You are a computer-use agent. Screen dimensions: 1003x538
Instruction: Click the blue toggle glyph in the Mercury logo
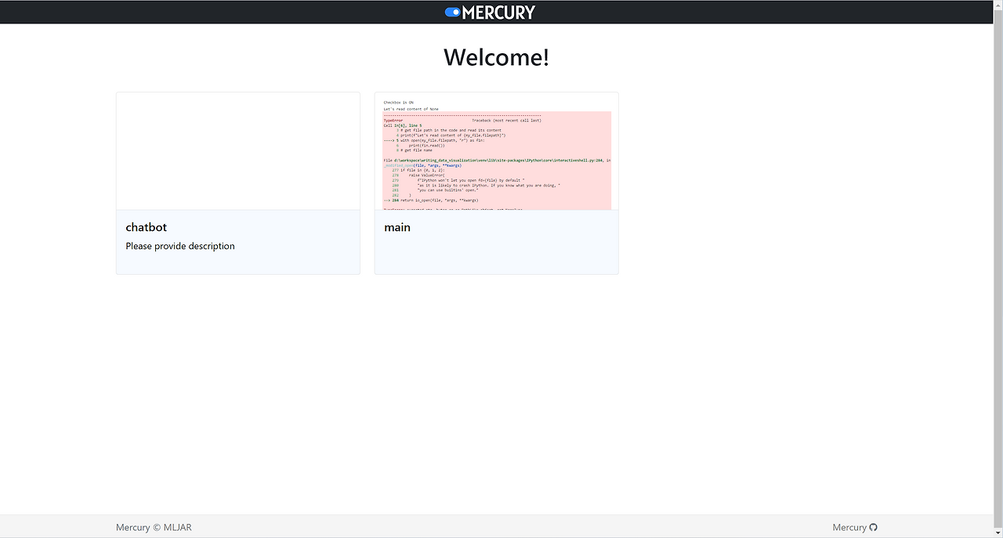453,12
